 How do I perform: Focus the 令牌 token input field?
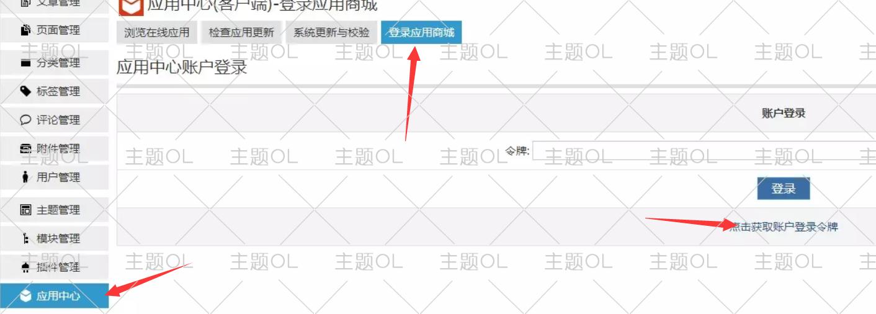point(704,150)
